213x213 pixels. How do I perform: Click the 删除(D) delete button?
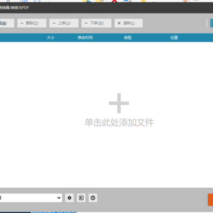pyautogui.click(x=32, y=23)
